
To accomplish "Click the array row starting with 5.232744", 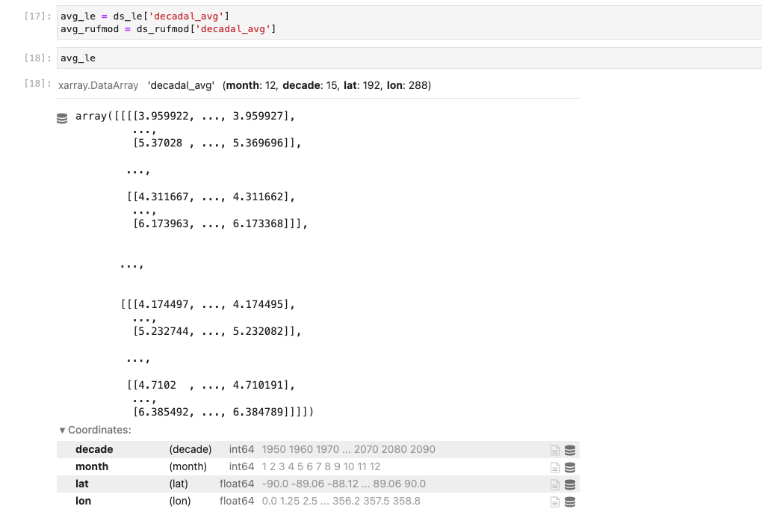I will (x=217, y=330).
